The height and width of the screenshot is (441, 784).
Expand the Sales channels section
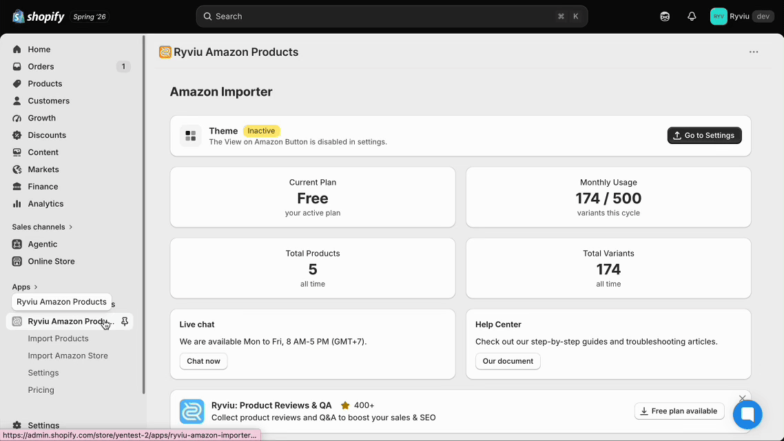coord(43,227)
